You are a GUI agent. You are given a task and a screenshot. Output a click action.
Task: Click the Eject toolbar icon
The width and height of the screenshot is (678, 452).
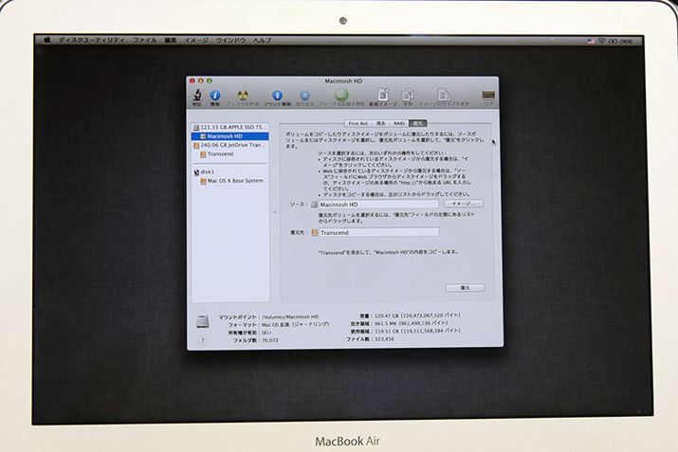coord(304,96)
